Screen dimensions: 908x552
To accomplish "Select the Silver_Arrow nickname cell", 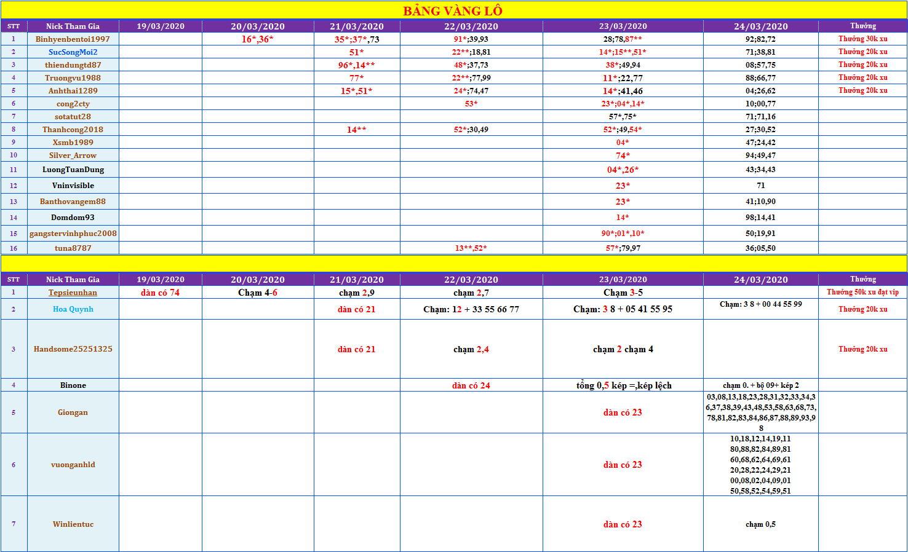I will pyautogui.click(x=73, y=155).
